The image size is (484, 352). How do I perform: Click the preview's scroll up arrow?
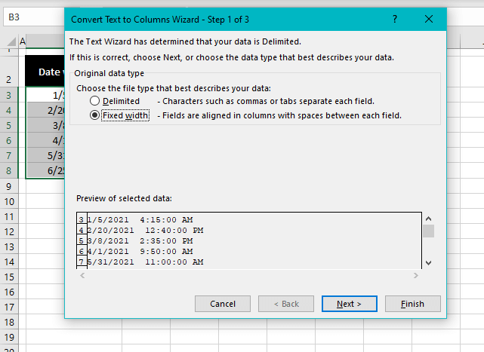tap(429, 219)
